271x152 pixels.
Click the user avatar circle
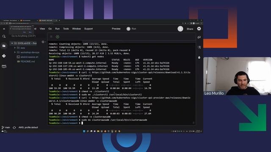pos(180,29)
